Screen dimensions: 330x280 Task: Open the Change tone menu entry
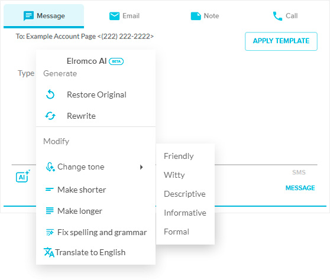96,167
